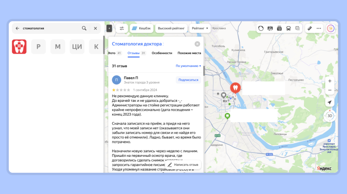Open the search filters settings

point(122,28)
